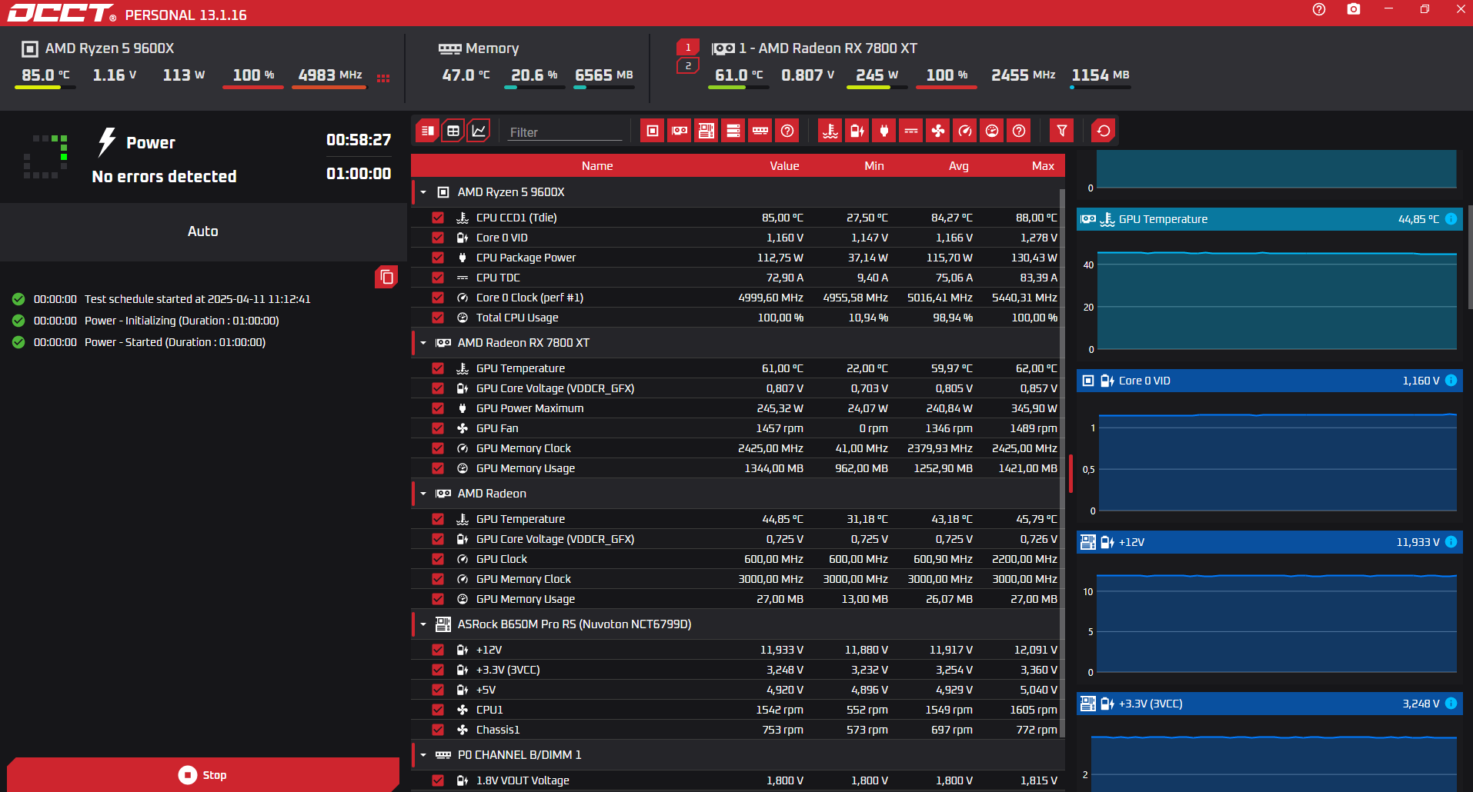Toggle the current sensor type filter

click(x=911, y=131)
